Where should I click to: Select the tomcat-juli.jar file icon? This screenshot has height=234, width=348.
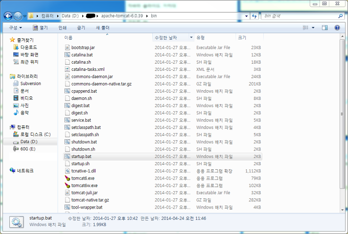tap(67, 193)
